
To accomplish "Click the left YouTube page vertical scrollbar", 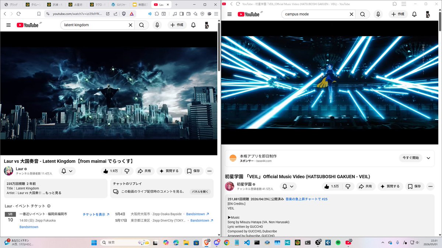I will 219,48.
